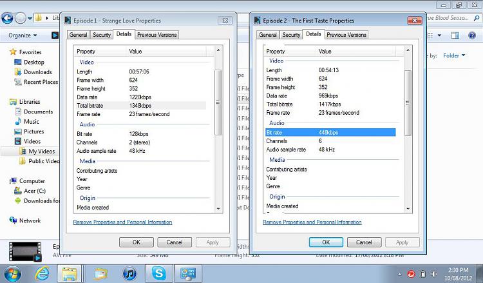
Task: Click OK in Episode 2 Properties
Action: [326, 242]
